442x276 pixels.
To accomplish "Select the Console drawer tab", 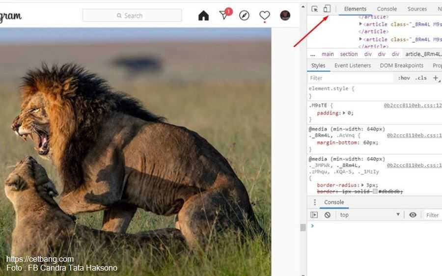I will click(x=334, y=202).
